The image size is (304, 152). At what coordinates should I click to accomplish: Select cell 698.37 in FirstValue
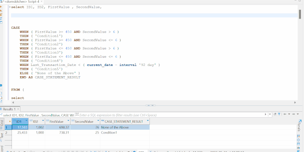pyautogui.click(x=57, y=127)
